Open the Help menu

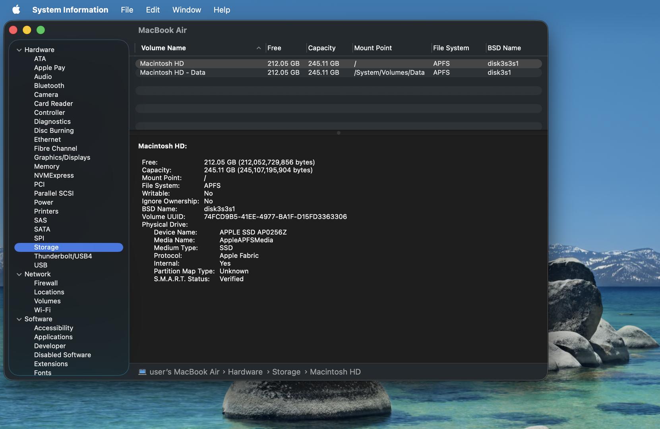221,10
